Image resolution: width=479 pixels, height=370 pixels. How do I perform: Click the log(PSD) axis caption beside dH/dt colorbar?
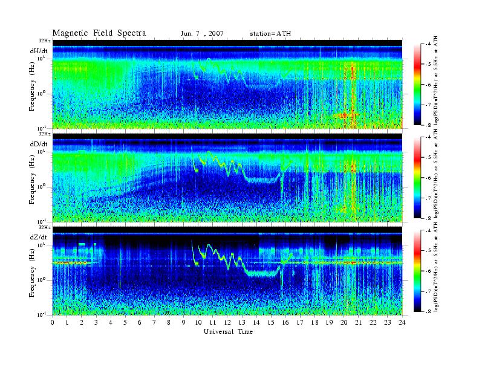436,80
